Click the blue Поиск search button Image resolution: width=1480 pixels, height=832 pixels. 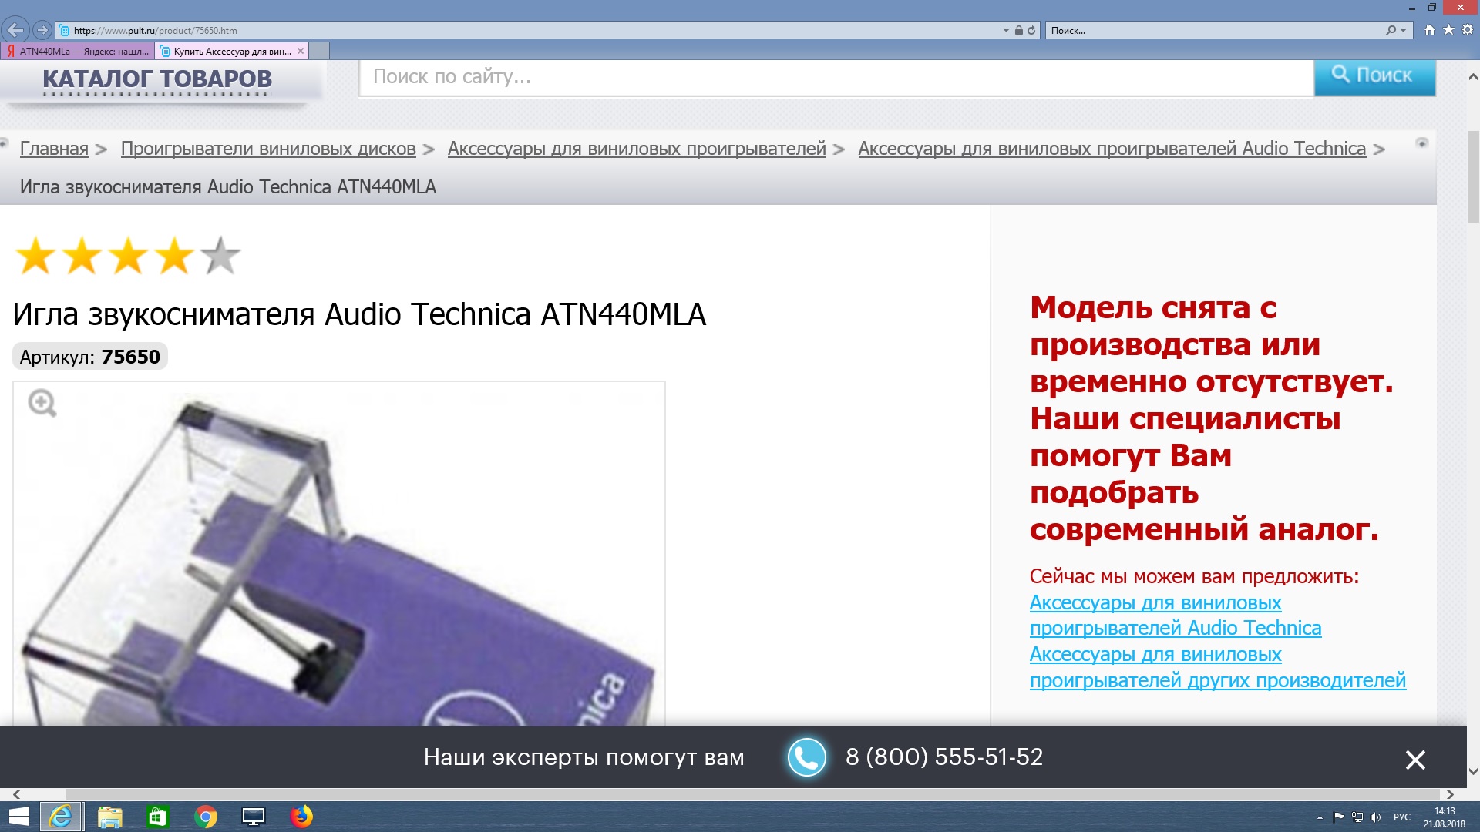1374,76
